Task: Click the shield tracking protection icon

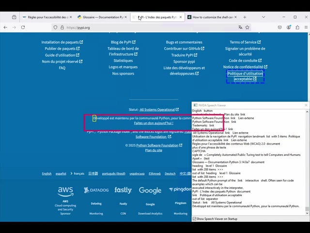Action: pyautogui.click(x=55, y=28)
